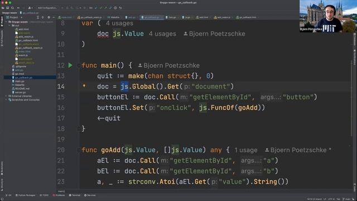Click the Back navigation arrow in toolbar
Screen dimensions: 357x201
tap(18, 8)
